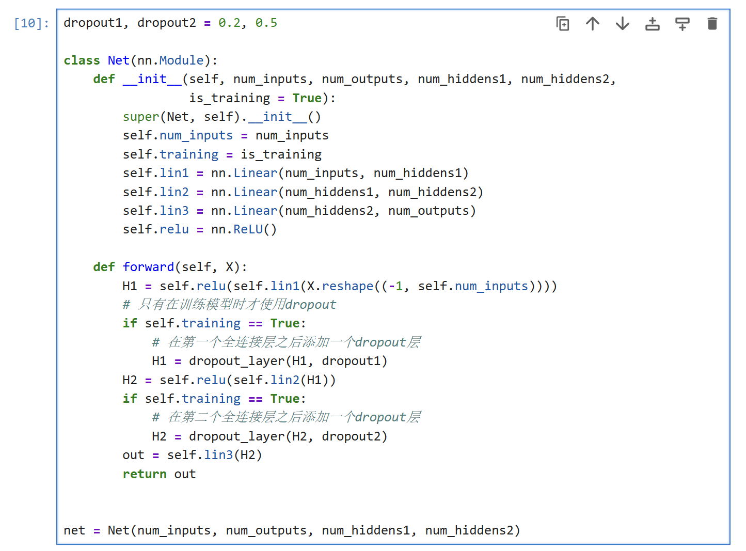Image resolution: width=746 pixels, height=551 pixels.
Task: Delete this cell with the trash icon
Action: 712,24
